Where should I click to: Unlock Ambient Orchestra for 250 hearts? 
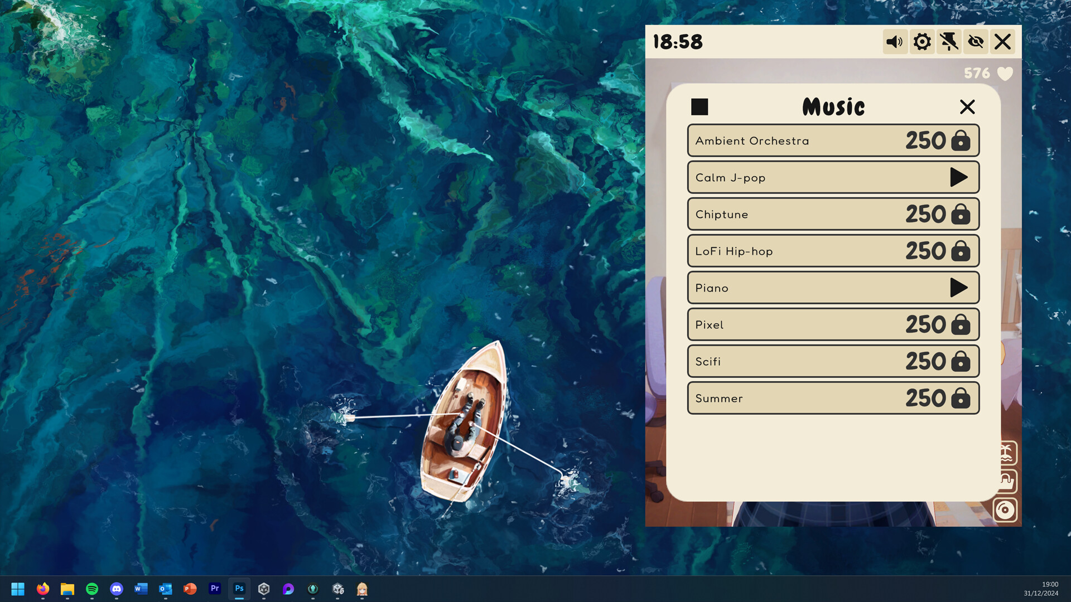(961, 140)
